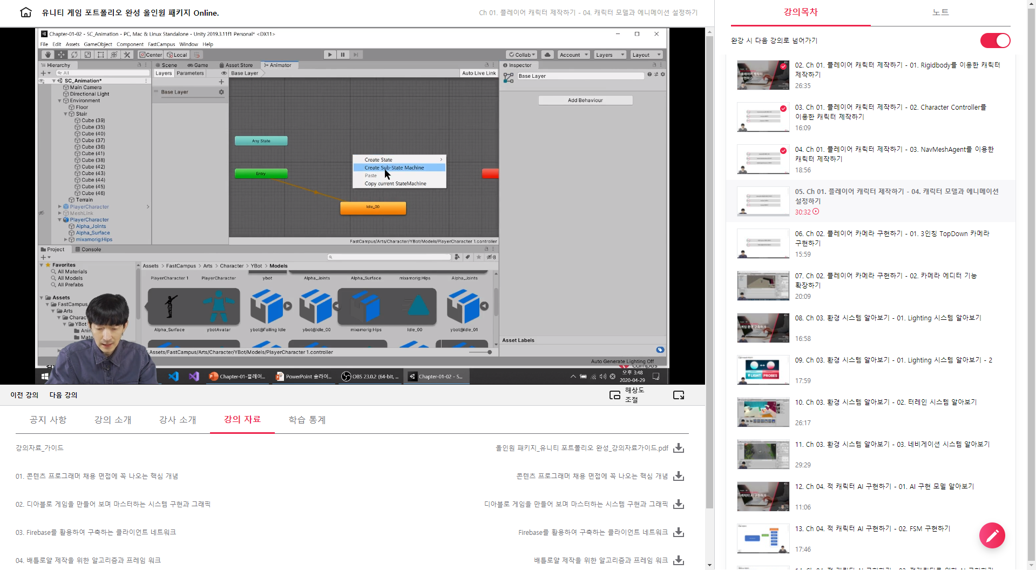
Task: Add a layer with Animator plus icon
Action: (221, 82)
